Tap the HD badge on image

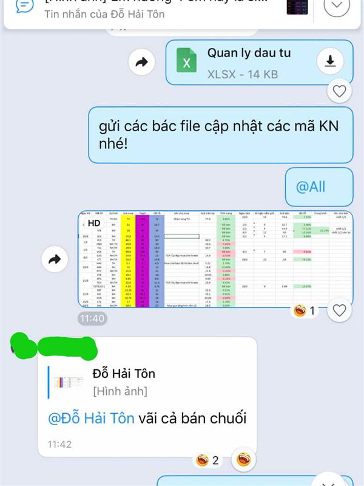point(94,223)
